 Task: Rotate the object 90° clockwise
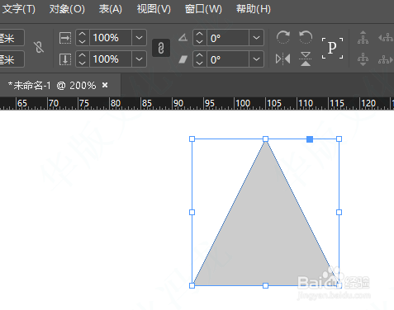click(283, 37)
